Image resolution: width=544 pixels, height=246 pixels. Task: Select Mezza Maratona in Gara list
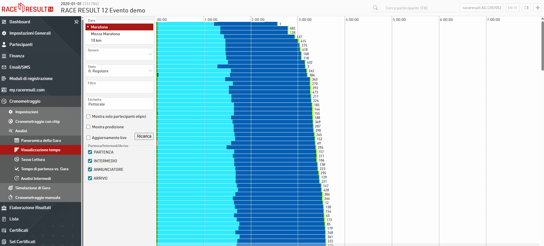pos(105,34)
